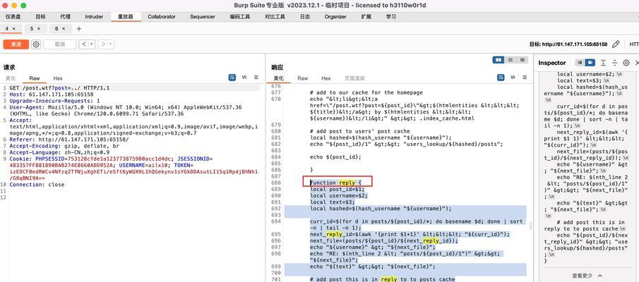Go back to previous request in history
This screenshot has height=282, width=639.
tap(84, 44)
